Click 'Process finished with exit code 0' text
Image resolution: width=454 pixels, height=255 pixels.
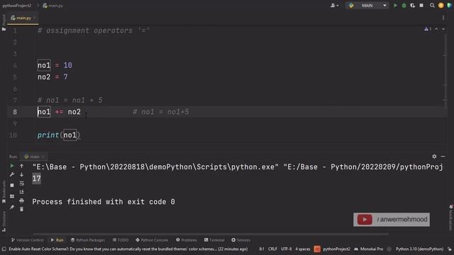point(104,202)
